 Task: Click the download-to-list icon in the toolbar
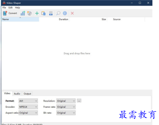[x=51, y=13]
